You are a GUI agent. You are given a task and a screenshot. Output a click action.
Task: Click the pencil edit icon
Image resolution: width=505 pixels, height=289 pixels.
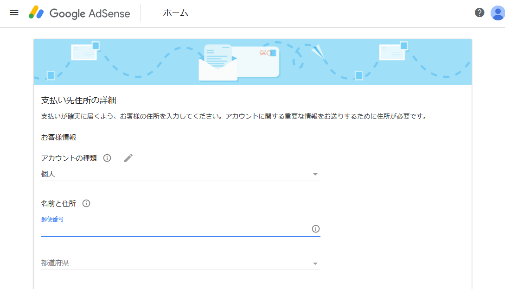(x=128, y=158)
